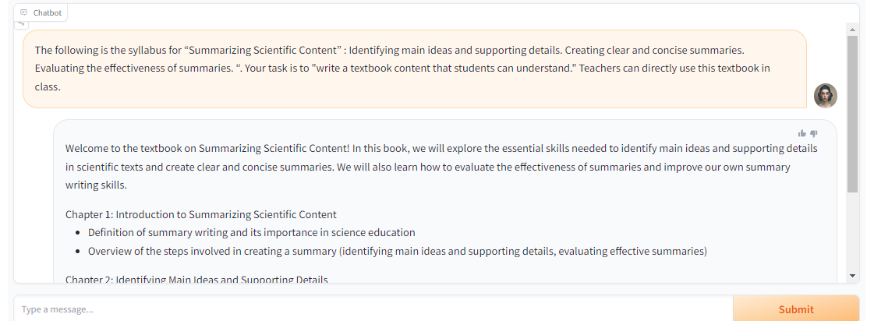Click the 'Definition of summary writing' bullet
874x321 pixels.
click(251, 232)
